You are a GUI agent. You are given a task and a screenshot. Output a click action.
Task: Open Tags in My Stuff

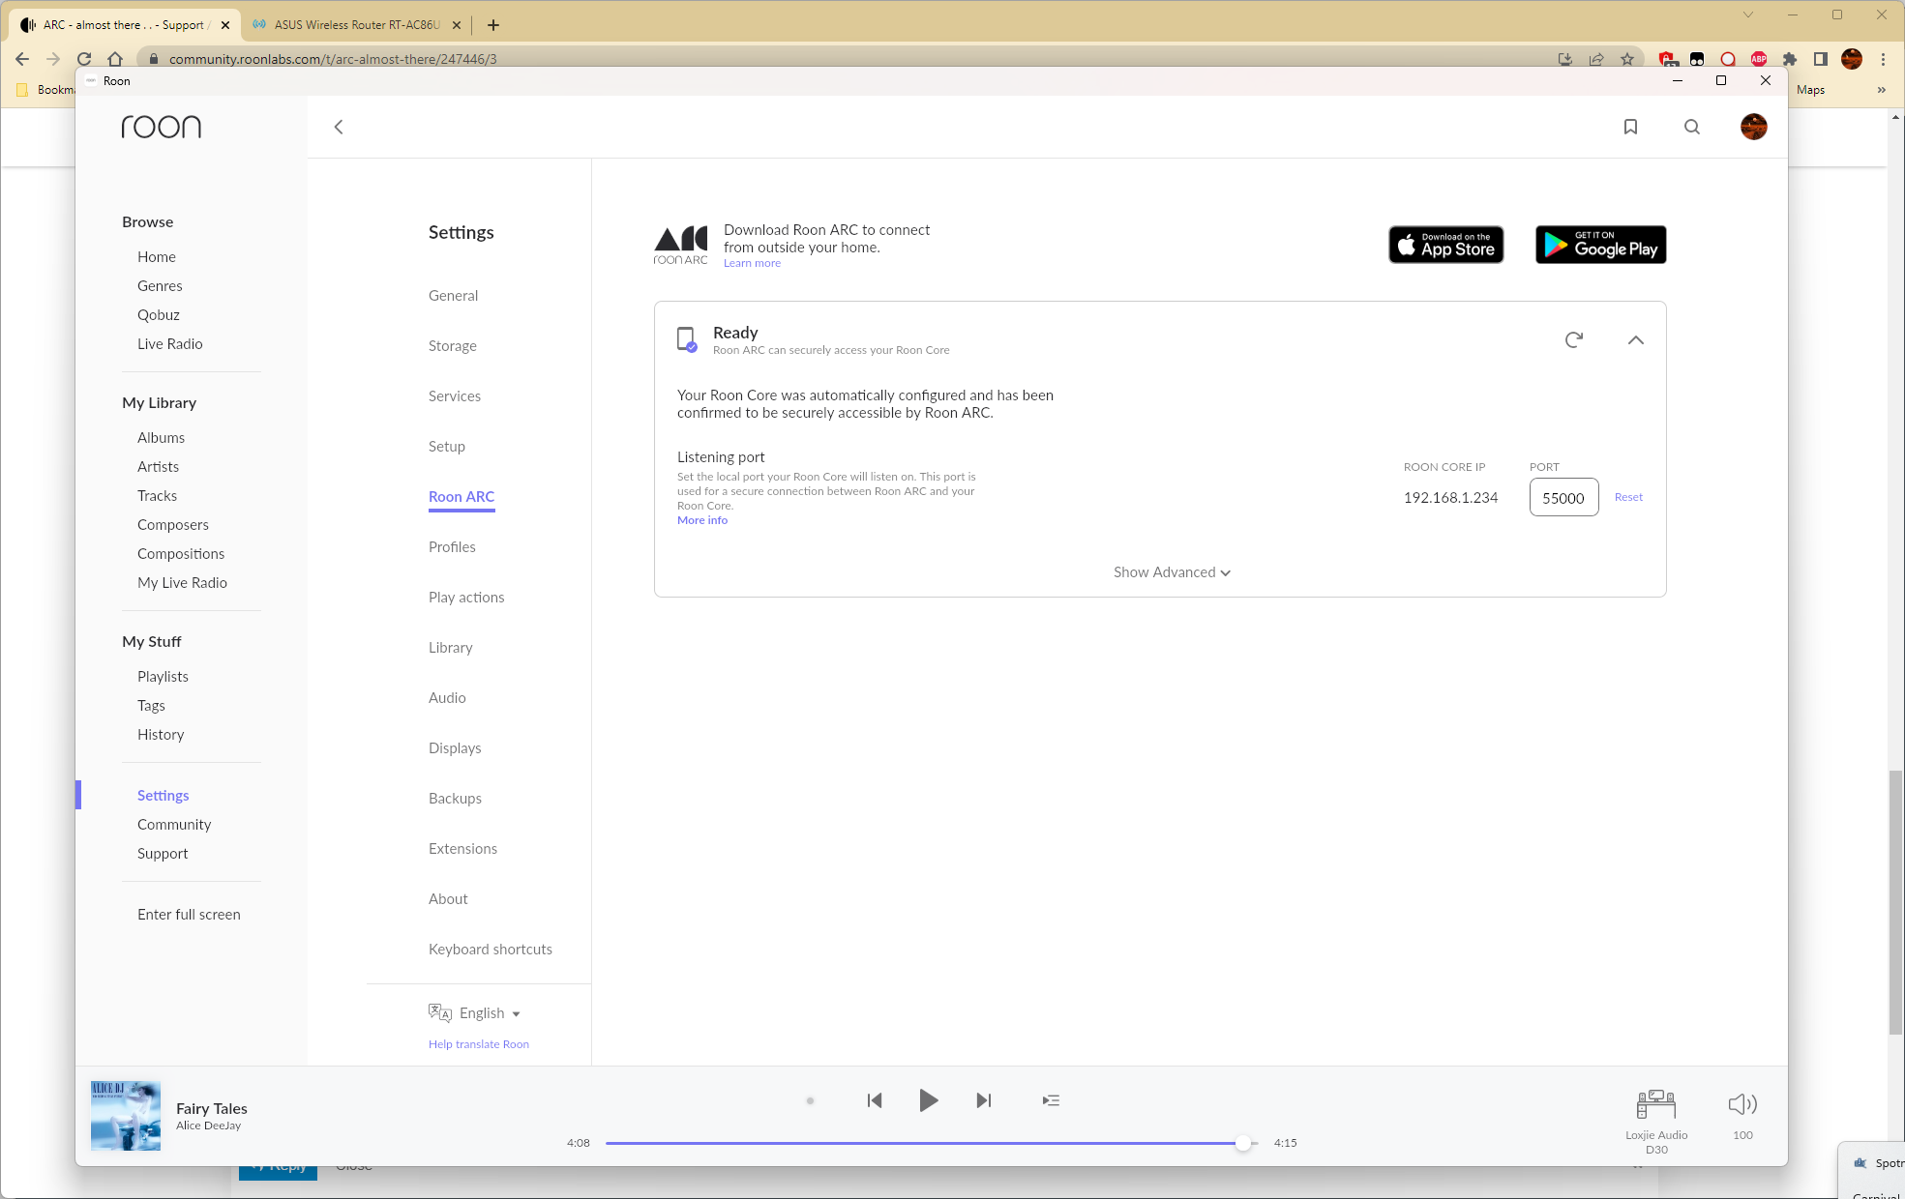(151, 706)
